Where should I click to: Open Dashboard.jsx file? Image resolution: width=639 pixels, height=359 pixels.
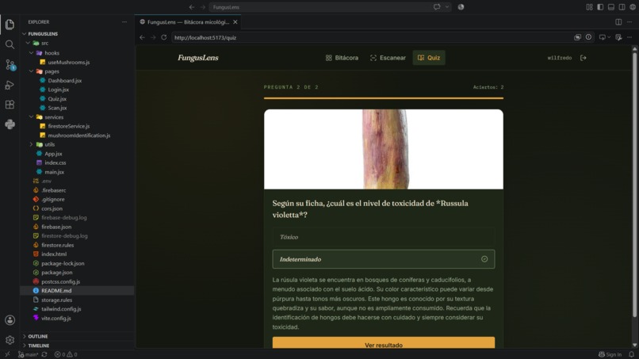tap(65, 81)
